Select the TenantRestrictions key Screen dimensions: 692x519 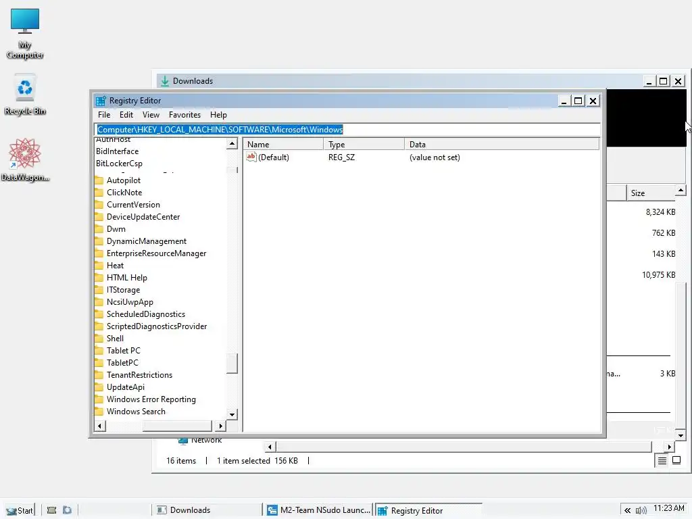pos(139,374)
